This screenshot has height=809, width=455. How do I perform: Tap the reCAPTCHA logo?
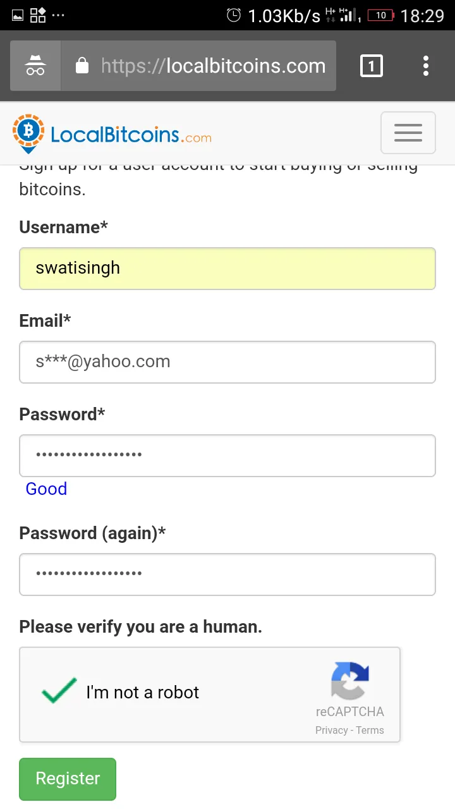[349, 681]
